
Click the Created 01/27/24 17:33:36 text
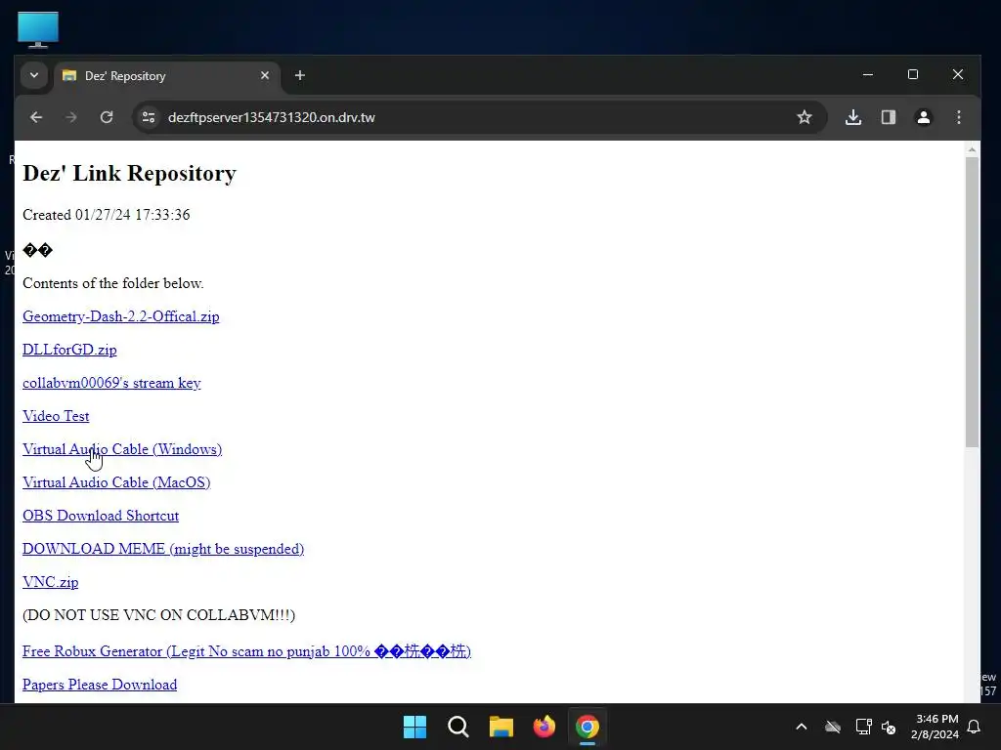tap(106, 215)
